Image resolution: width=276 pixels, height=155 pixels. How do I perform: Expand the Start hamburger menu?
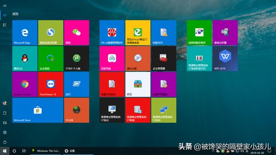(5, 6)
